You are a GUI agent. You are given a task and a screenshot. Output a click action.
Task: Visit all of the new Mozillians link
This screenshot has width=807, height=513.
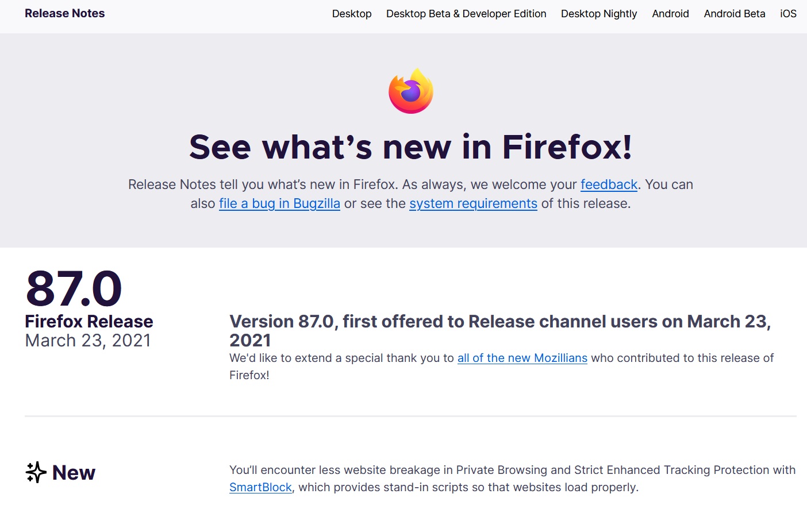coord(522,358)
